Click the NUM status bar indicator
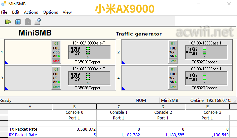This screenshot has width=237, height=138. coord(141,101)
